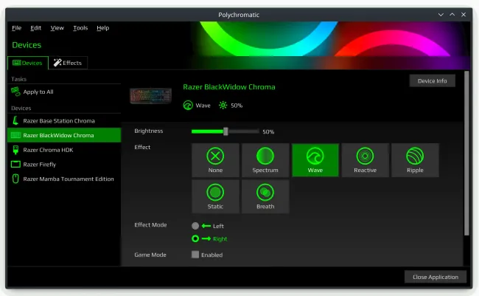Choose the Spectrum effect tile

coord(265,160)
